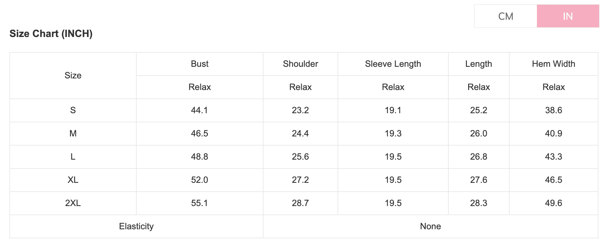Switch size chart to CM units

click(x=506, y=16)
